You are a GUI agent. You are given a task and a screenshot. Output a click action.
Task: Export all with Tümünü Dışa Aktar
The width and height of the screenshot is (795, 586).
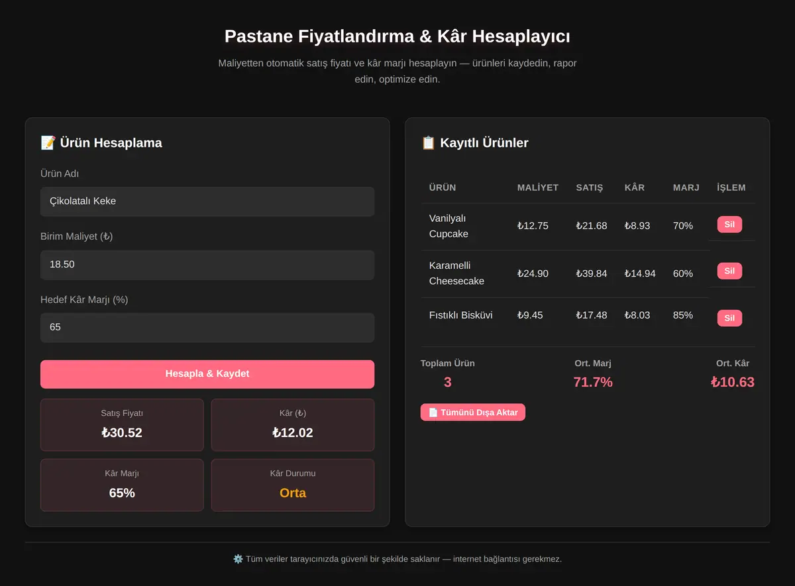[x=473, y=413]
